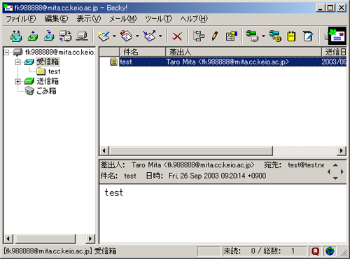Click the message list scrollbar left arrow
The height and width of the screenshot is (259, 350).
click(x=104, y=150)
